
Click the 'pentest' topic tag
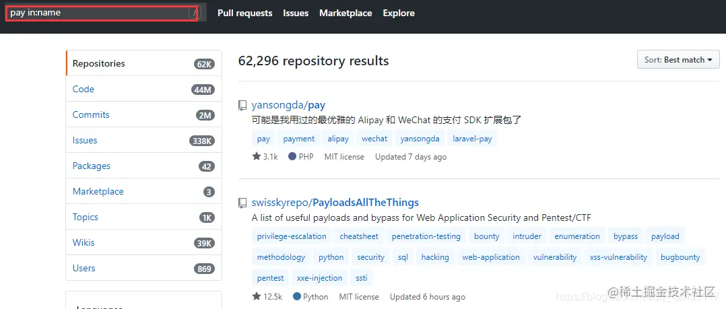tap(271, 278)
